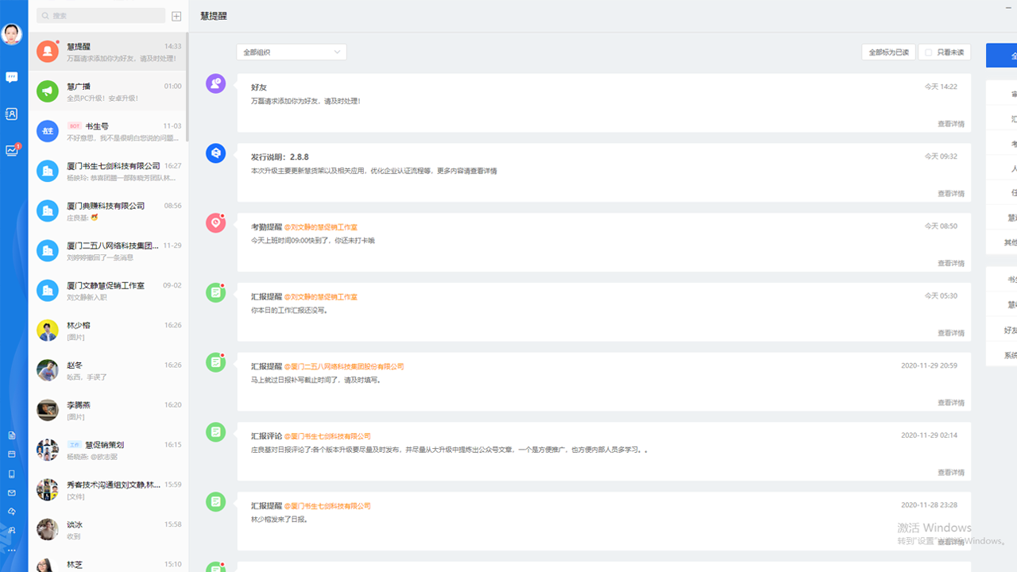The image size is (1017, 572).
Task: Click the blue 发行说明 2.8.8 icon
Action: pyautogui.click(x=216, y=153)
